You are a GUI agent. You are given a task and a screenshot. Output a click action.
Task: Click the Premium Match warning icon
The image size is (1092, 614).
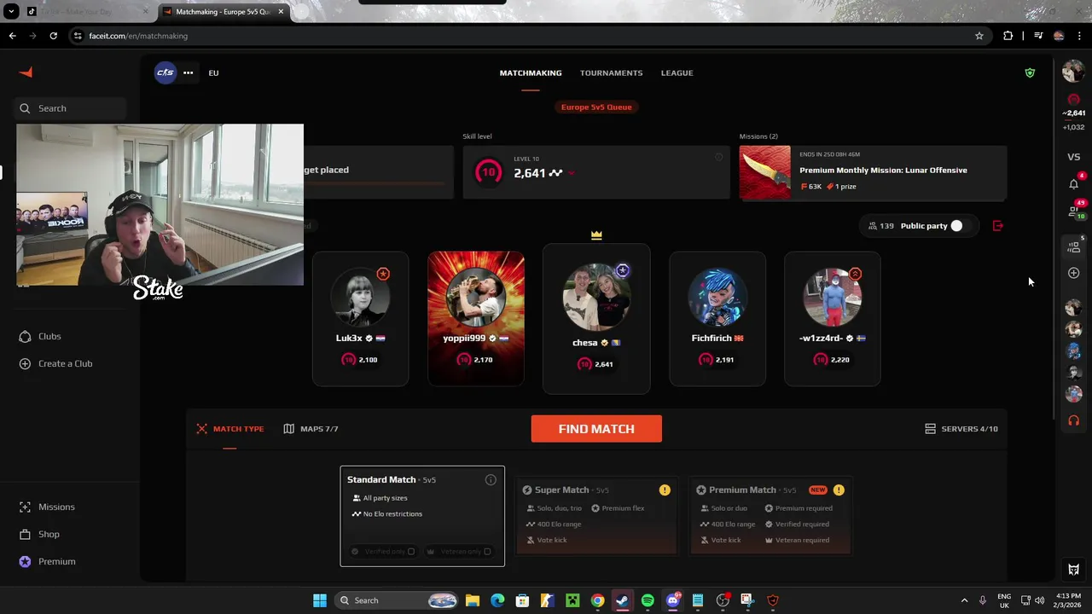click(x=839, y=490)
